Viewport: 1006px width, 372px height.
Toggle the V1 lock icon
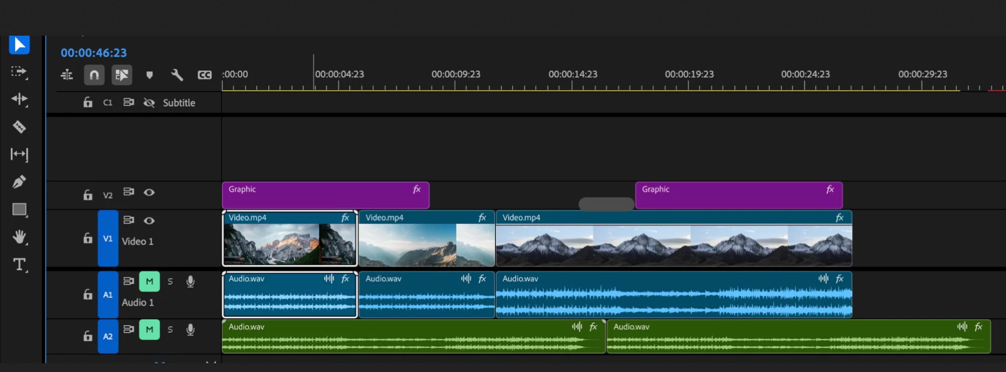point(88,238)
